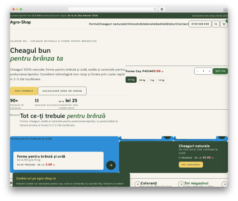Click the 90+ produse în catalog stat
Screen dimensions: 238x201
[17, 104]
